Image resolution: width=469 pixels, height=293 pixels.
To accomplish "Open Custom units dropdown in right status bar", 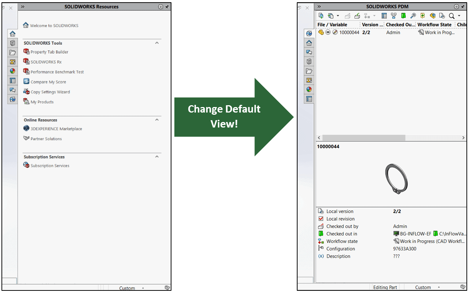I will [428, 288].
